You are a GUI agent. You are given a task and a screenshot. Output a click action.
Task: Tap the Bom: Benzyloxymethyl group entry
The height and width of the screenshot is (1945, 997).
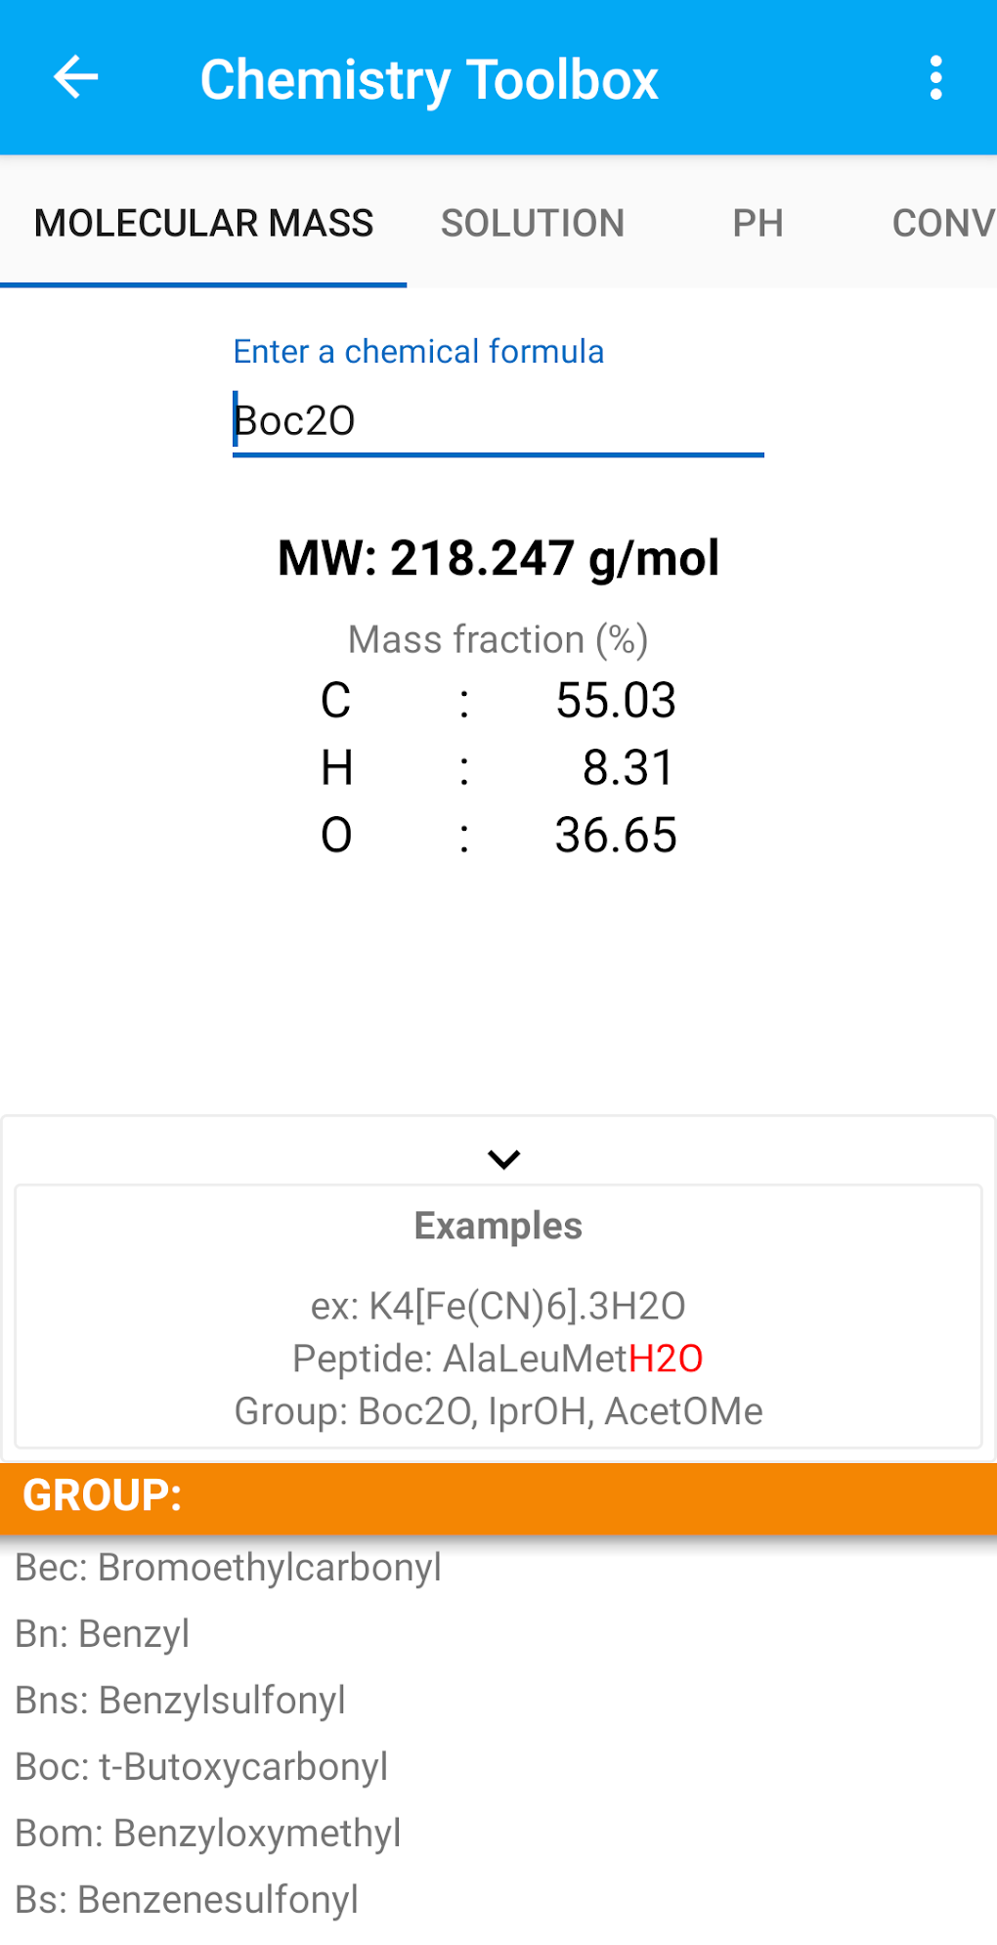coord(208,1833)
